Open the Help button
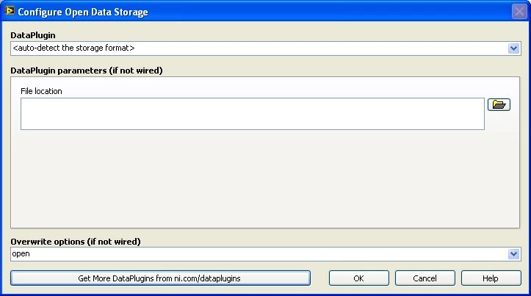 491,278
